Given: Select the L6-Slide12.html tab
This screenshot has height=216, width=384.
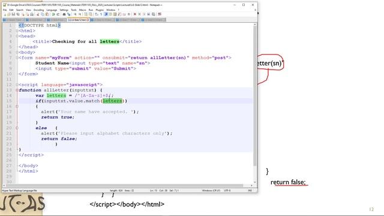Looking at the screenshot, I should pos(78,20).
